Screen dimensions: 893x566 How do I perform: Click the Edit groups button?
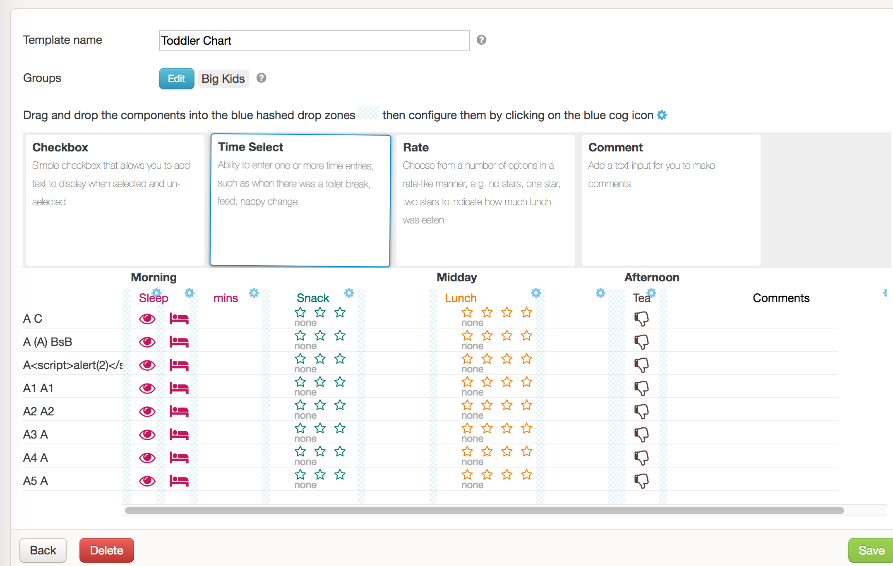176,79
